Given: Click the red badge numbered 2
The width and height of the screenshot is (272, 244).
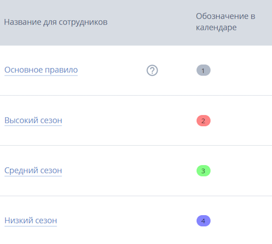Looking at the screenshot, I should point(203,121).
